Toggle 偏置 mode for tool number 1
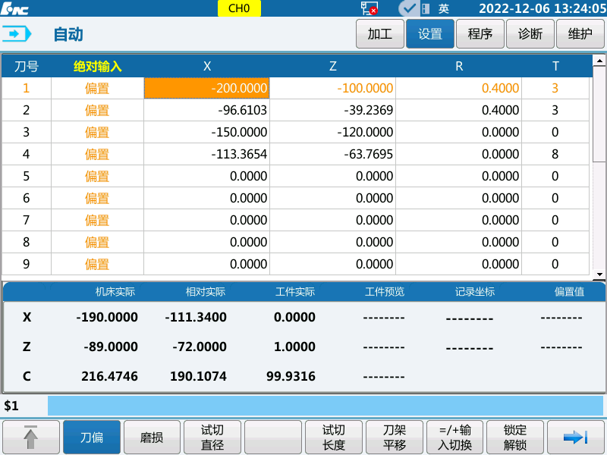Viewport: 607px width, 455px height. click(97, 88)
